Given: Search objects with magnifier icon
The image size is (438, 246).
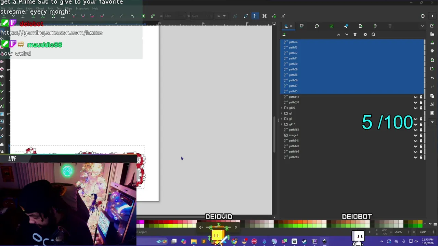Looking at the screenshot, I should pyautogui.click(x=373, y=35).
